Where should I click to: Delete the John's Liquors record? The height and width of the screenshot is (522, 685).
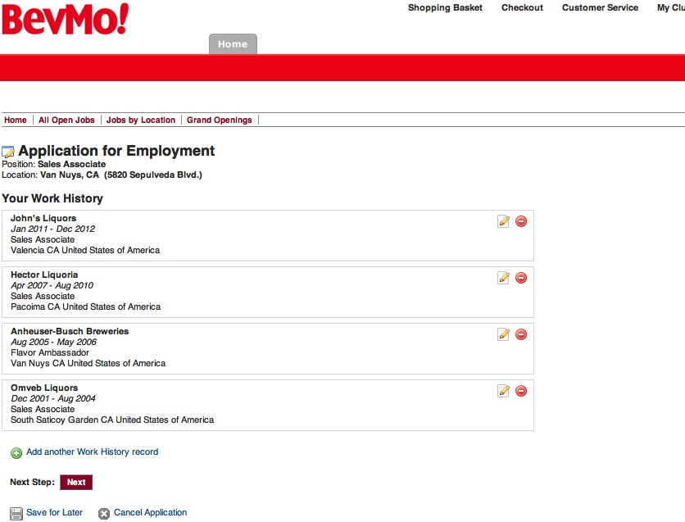tap(521, 220)
